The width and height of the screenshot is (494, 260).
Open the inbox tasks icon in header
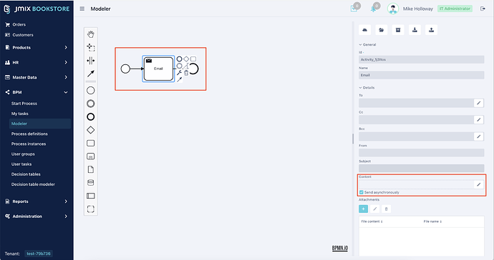[354, 9]
